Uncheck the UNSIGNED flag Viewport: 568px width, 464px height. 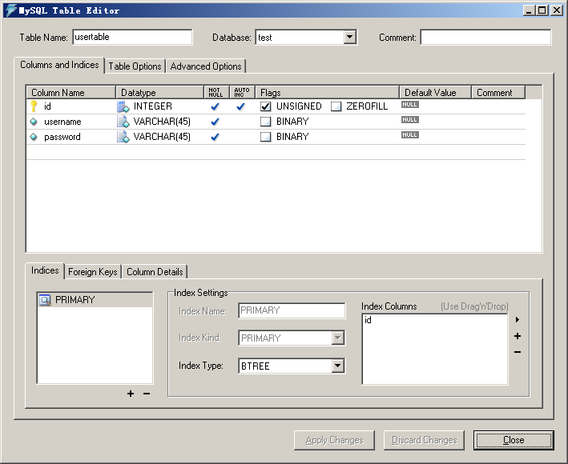[x=265, y=106]
